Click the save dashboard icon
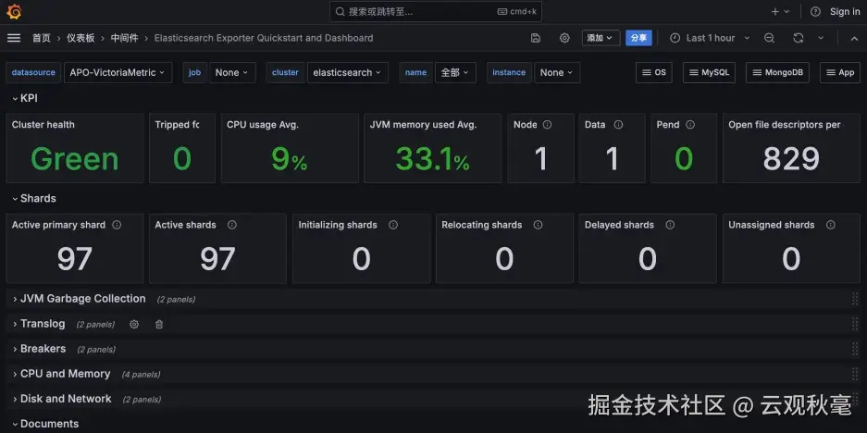Viewport: 867px width, 433px height. pyautogui.click(x=535, y=38)
